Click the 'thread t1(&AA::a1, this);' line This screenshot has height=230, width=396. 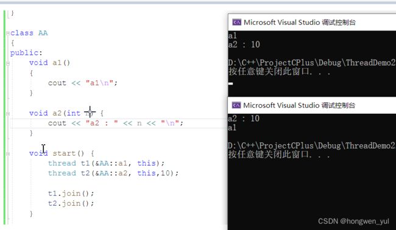pos(107,163)
